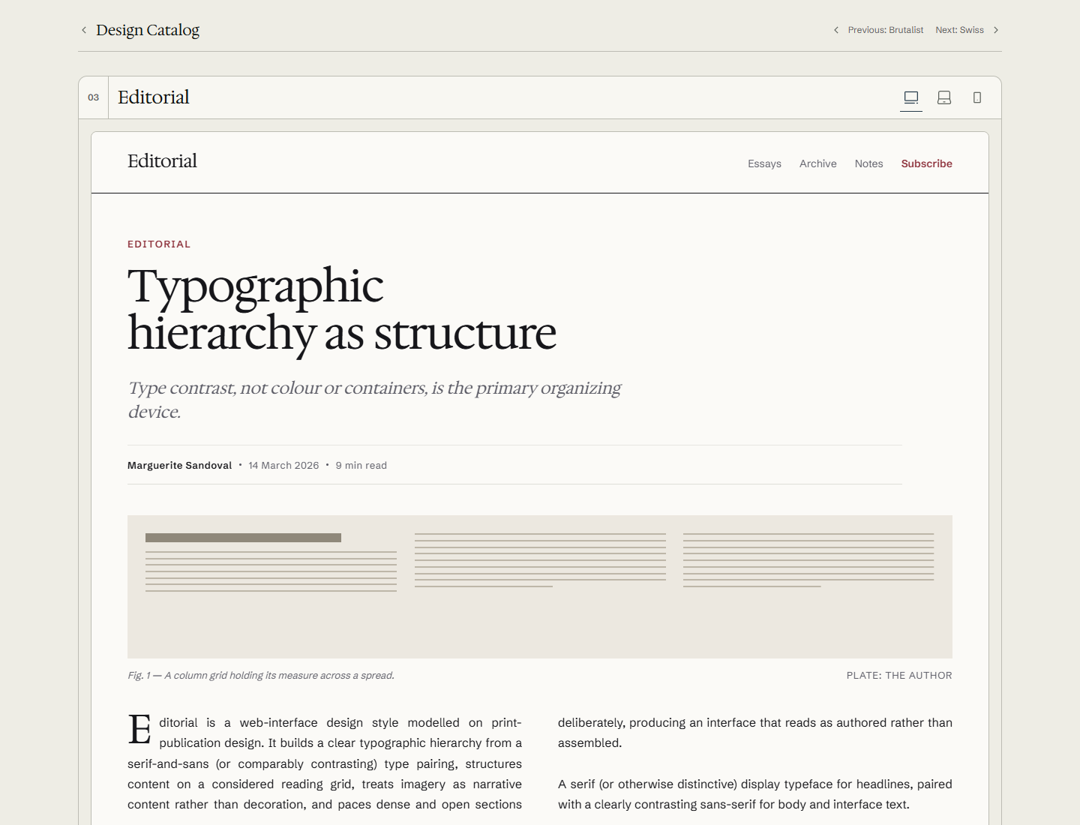Click the "9 min read" text

coord(361,466)
